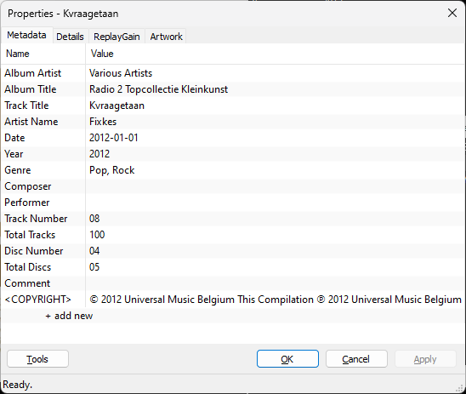Image resolution: width=466 pixels, height=394 pixels.
Task: Open the Details tab
Action: [x=70, y=37]
